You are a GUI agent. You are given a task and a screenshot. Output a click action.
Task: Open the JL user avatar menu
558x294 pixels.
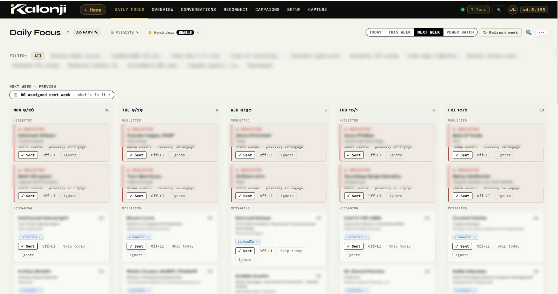coord(513,10)
